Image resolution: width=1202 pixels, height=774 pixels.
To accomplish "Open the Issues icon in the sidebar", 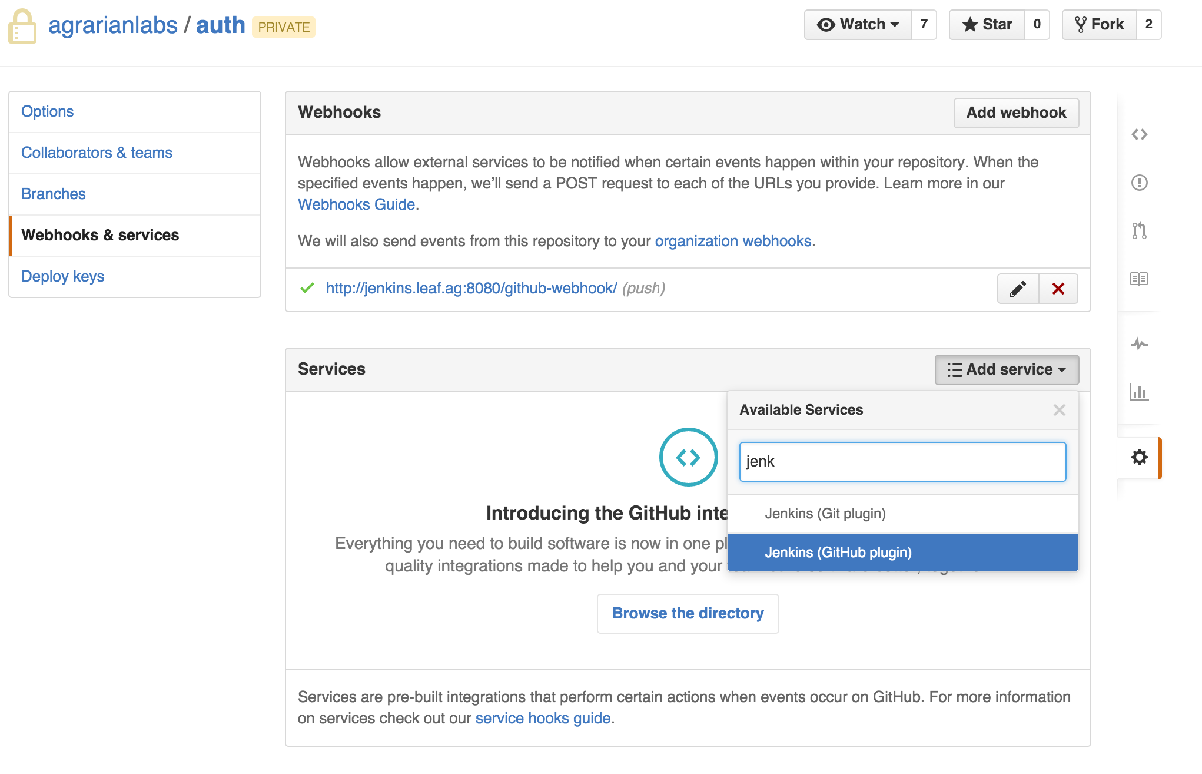I will click(x=1140, y=183).
